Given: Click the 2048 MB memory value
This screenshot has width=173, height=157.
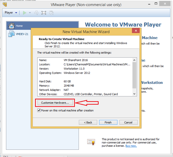Looking at the screenshot, I should pyautogui.click(x=69, y=86).
